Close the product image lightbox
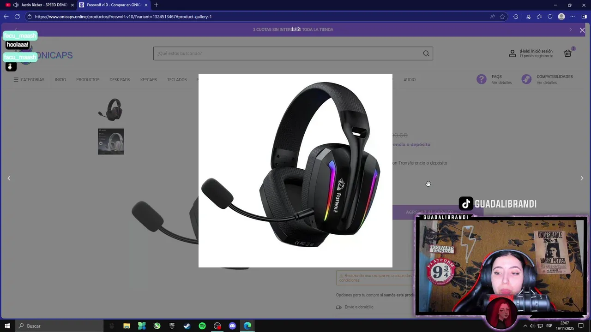Viewport: 591px width, 332px height. (582, 30)
